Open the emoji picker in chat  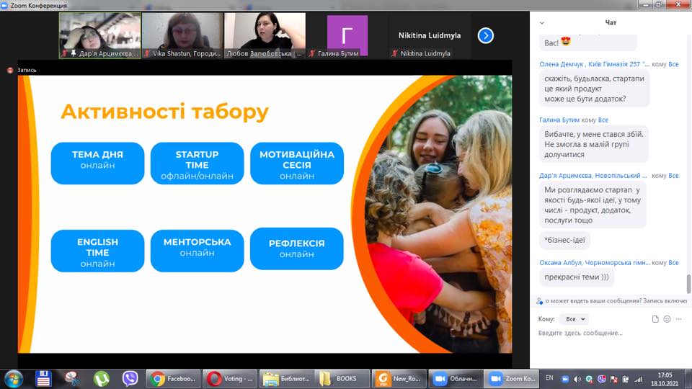667,319
